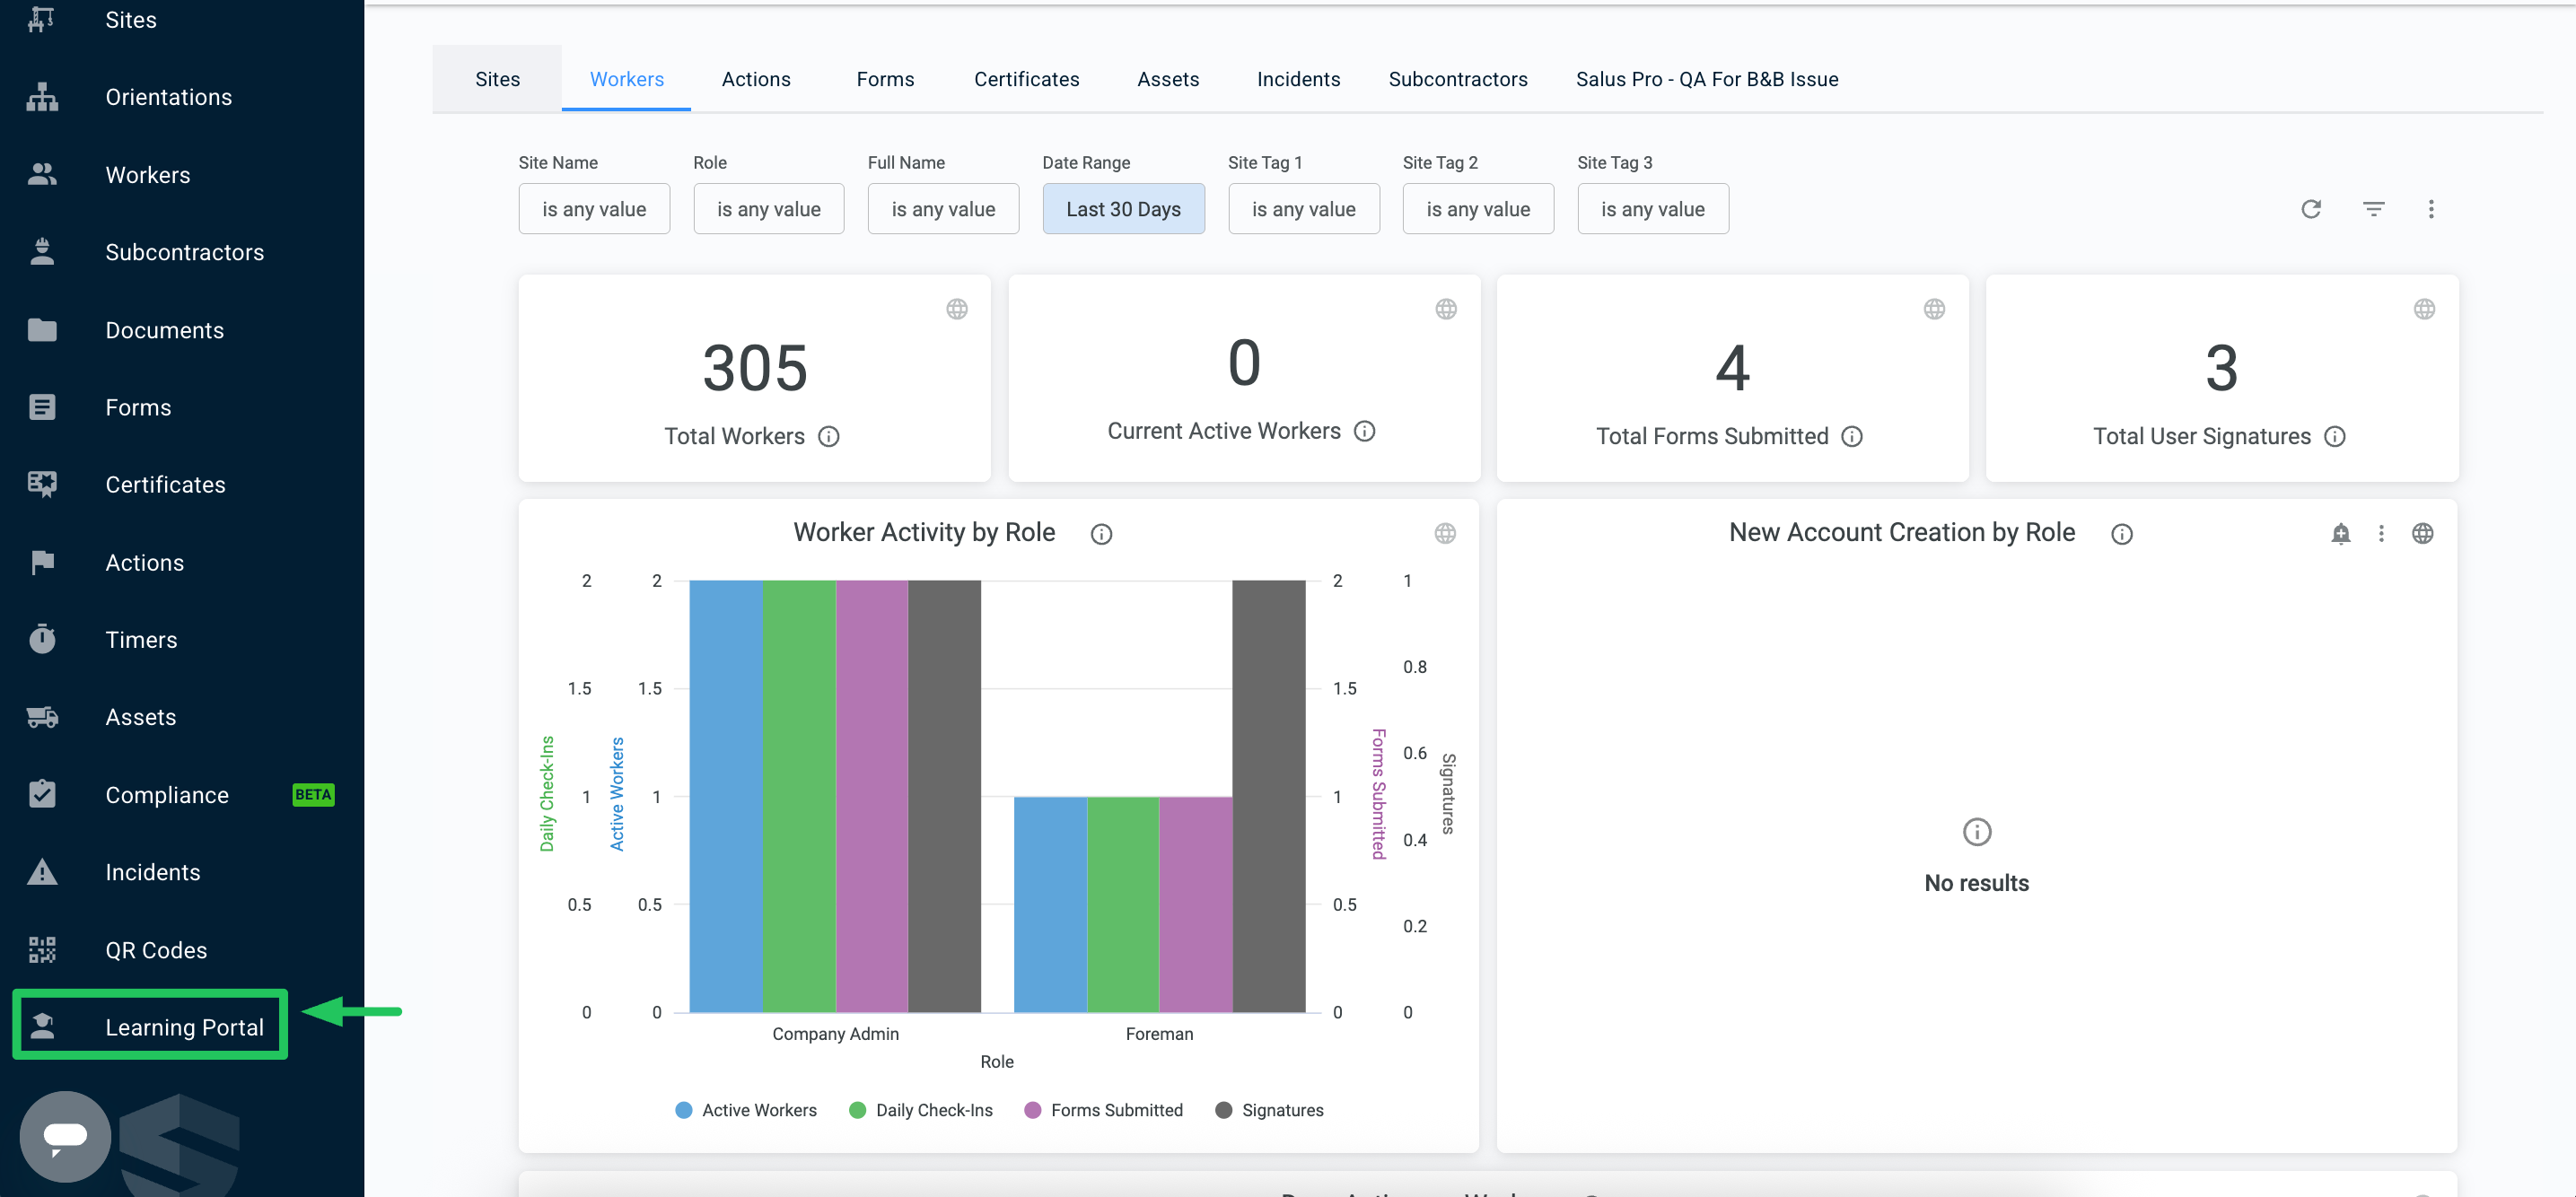Screen dimensions: 2576x1197
Task: Click the globe icon on Total Workers tile
Action: (956, 309)
